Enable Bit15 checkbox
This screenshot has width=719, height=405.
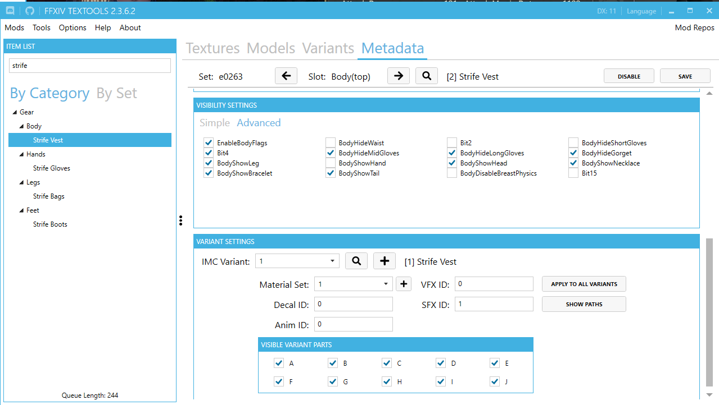point(573,173)
